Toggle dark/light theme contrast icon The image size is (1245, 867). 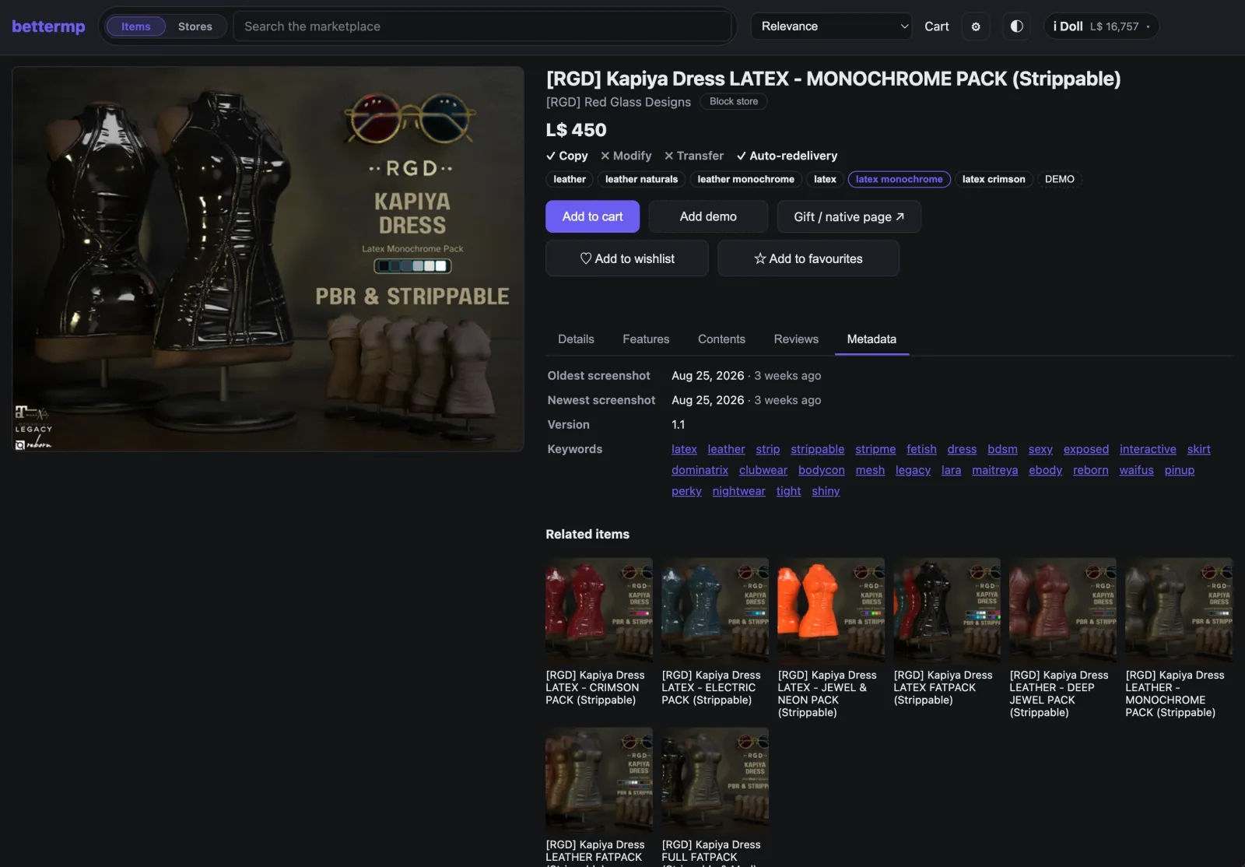click(x=1016, y=26)
